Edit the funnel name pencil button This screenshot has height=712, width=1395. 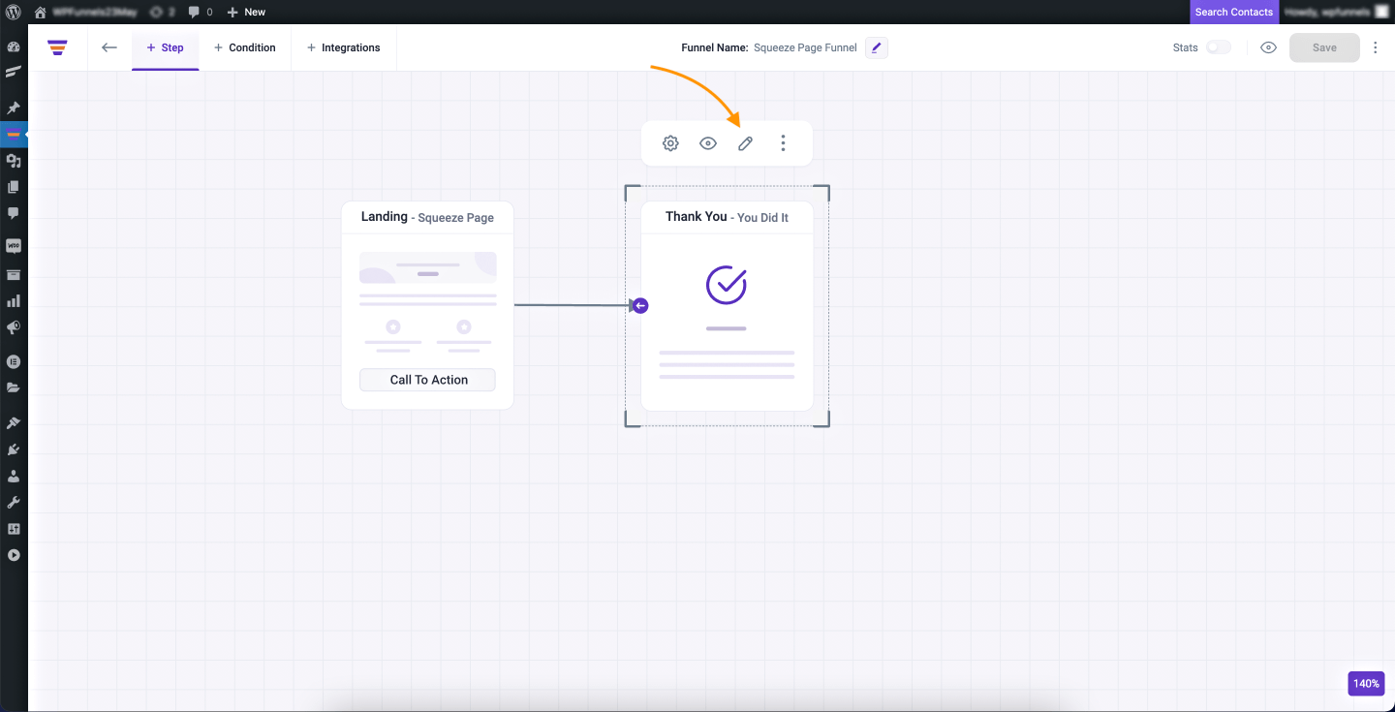(x=876, y=47)
